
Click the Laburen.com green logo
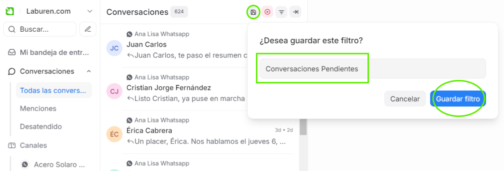click(10, 11)
